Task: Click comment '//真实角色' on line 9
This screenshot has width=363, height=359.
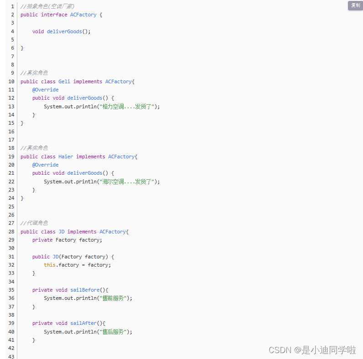Action: pos(34,73)
